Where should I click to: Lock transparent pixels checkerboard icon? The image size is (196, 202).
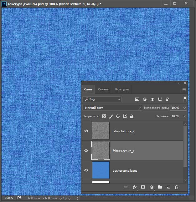point(104,116)
